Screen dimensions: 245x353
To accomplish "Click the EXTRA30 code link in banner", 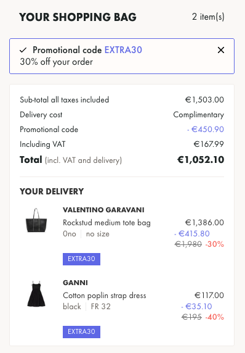I will coord(123,50).
